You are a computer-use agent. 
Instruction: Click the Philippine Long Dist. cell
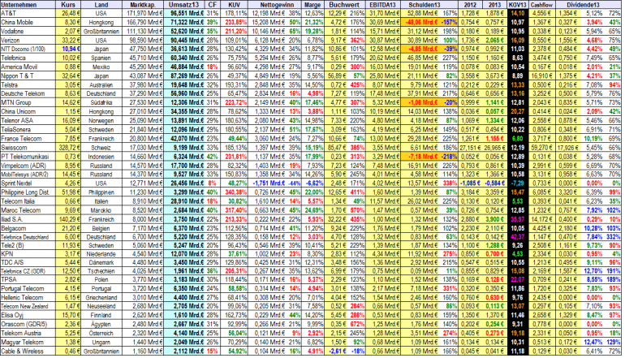click(x=28, y=192)
